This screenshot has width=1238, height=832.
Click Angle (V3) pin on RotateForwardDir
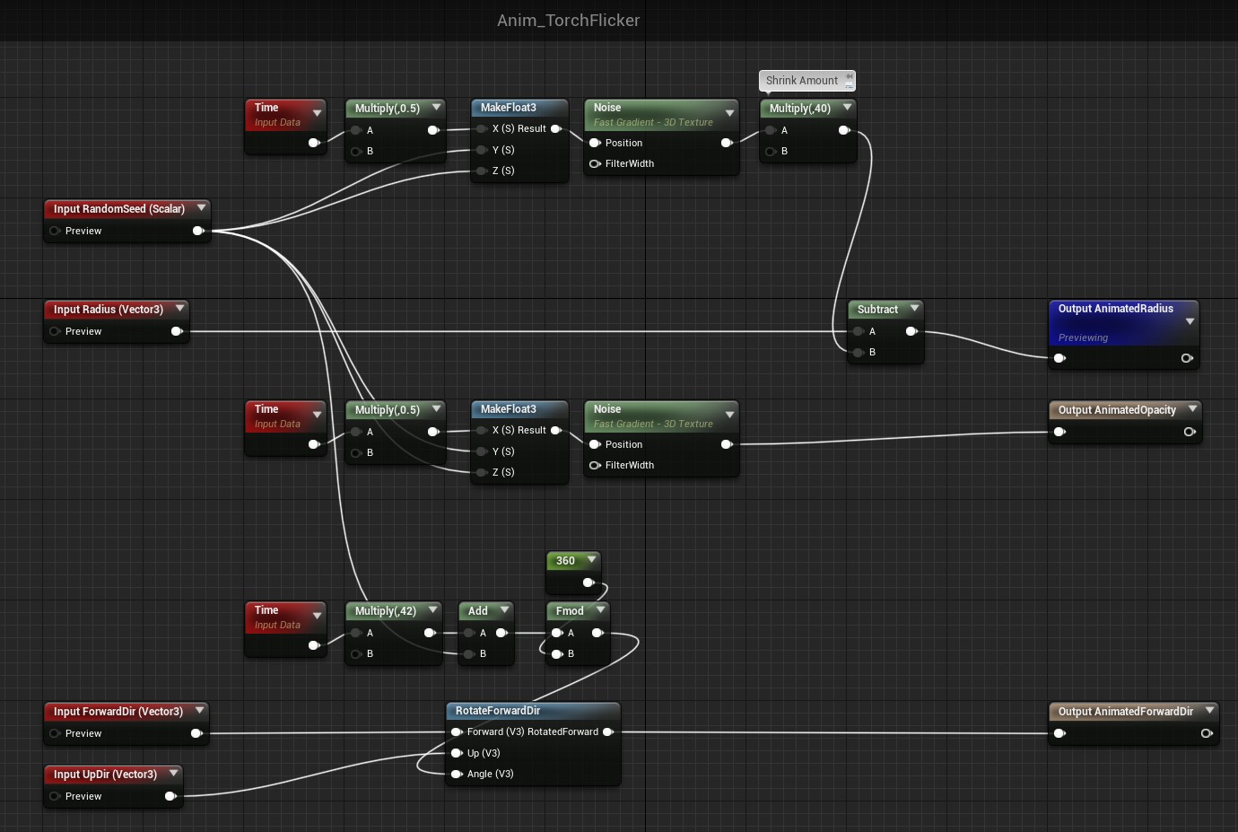tap(457, 774)
